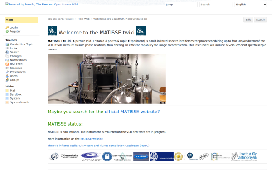272x170 pixels.
Task: Select Preferences in the Toolbox
Action: [18, 72]
